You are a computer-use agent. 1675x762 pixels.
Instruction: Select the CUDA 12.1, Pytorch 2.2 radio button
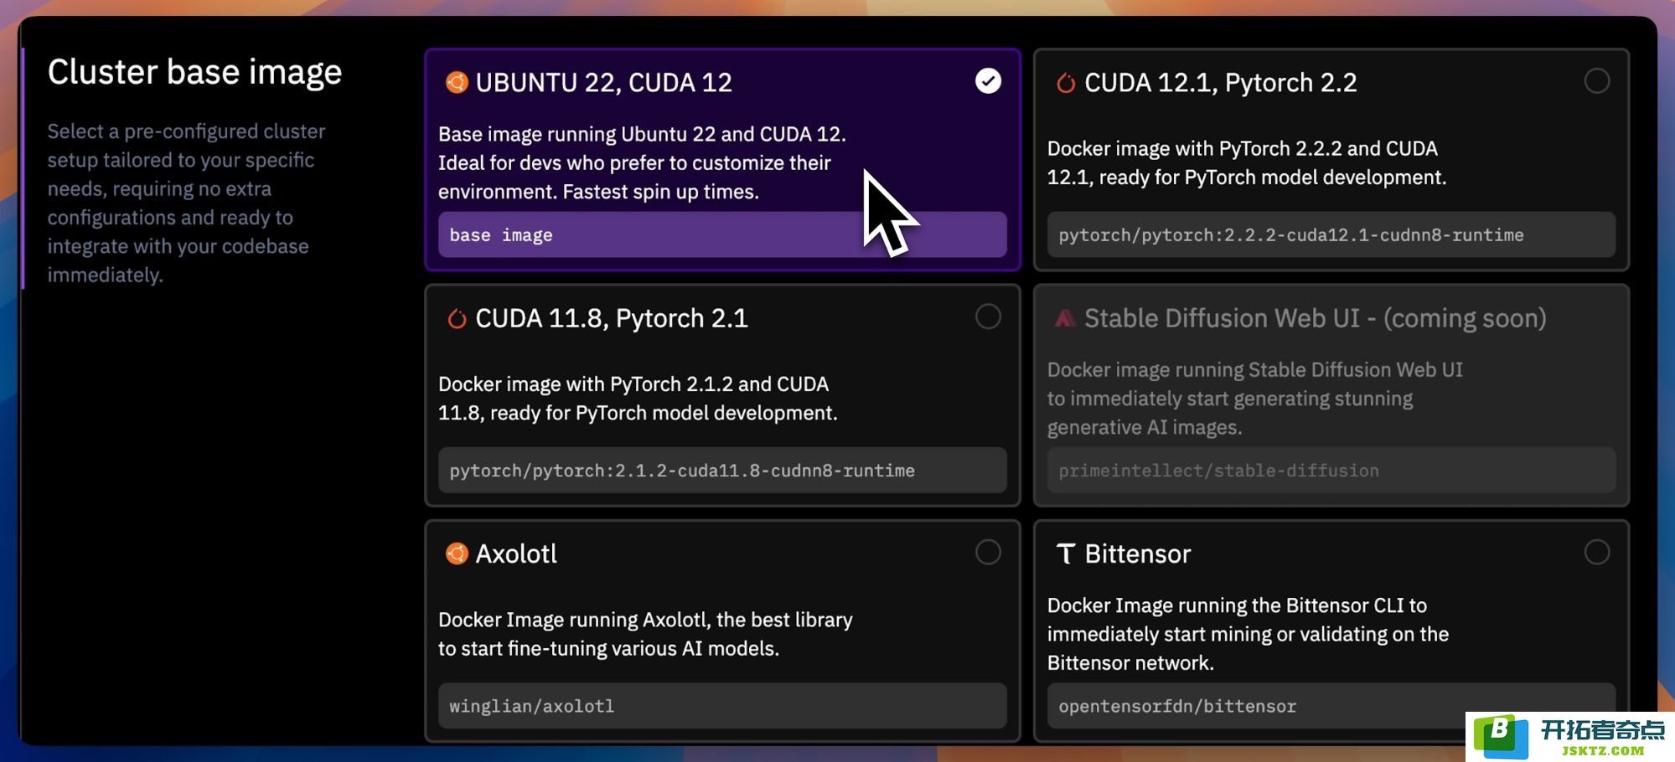point(1597,81)
